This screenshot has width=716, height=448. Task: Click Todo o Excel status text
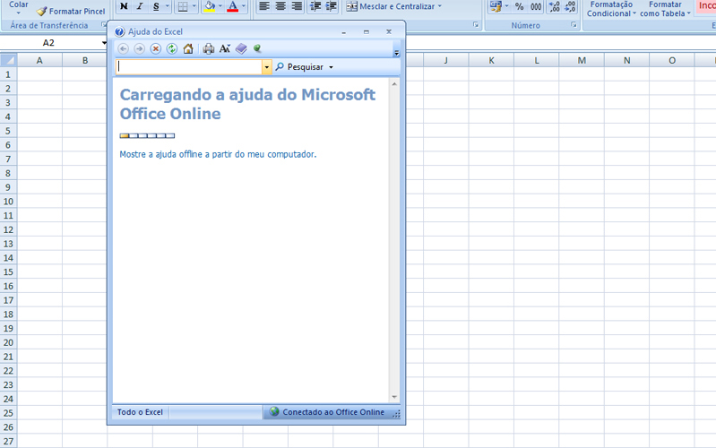point(140,412)
